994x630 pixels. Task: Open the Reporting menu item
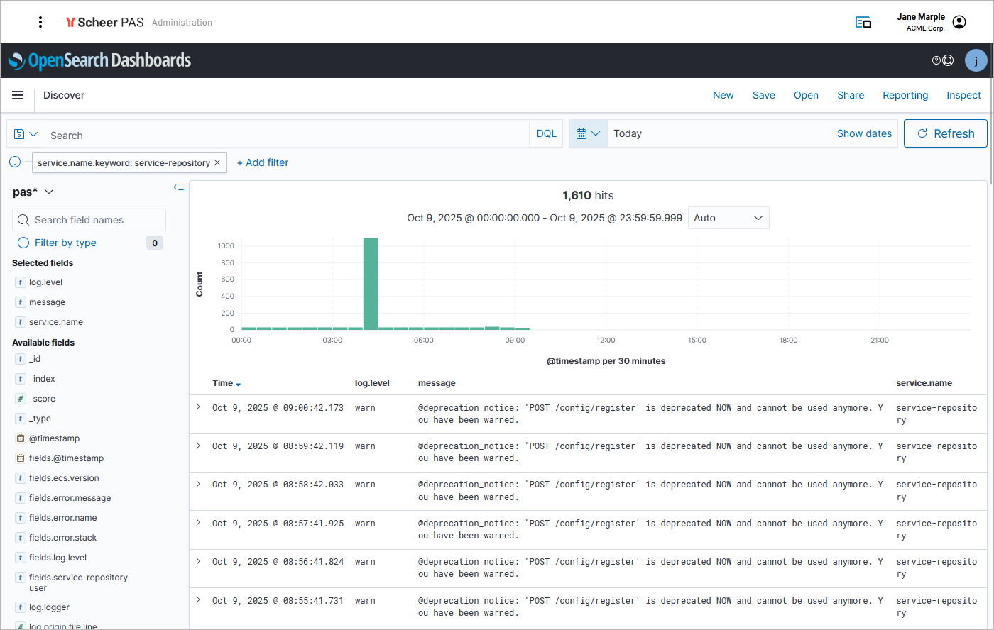[905, 95]
